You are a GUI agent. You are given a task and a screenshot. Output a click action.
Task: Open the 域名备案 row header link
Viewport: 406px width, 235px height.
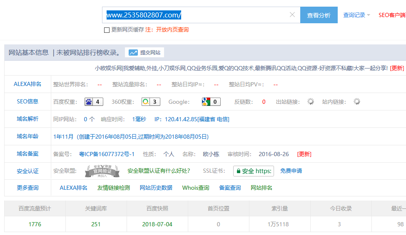[x=27, y=154]
